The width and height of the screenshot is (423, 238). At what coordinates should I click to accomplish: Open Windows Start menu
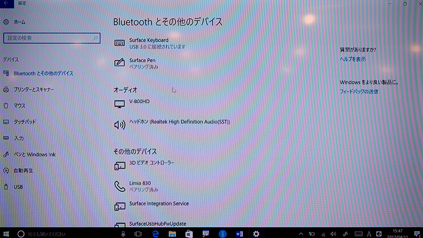click(x=6, y=234)
